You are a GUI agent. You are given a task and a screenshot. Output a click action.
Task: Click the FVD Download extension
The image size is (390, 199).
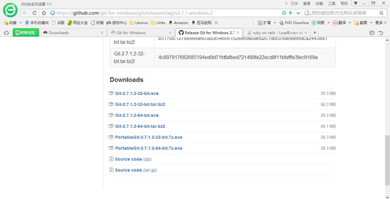coord(294,23)
